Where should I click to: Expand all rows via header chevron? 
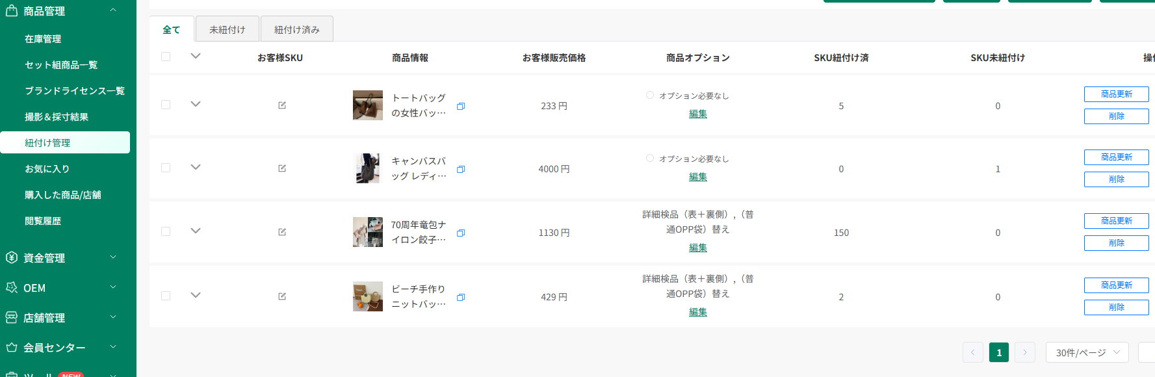196,56
